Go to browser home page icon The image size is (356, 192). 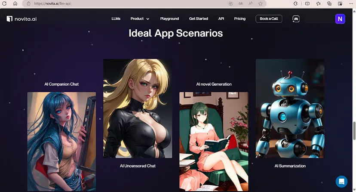(15, 3)
